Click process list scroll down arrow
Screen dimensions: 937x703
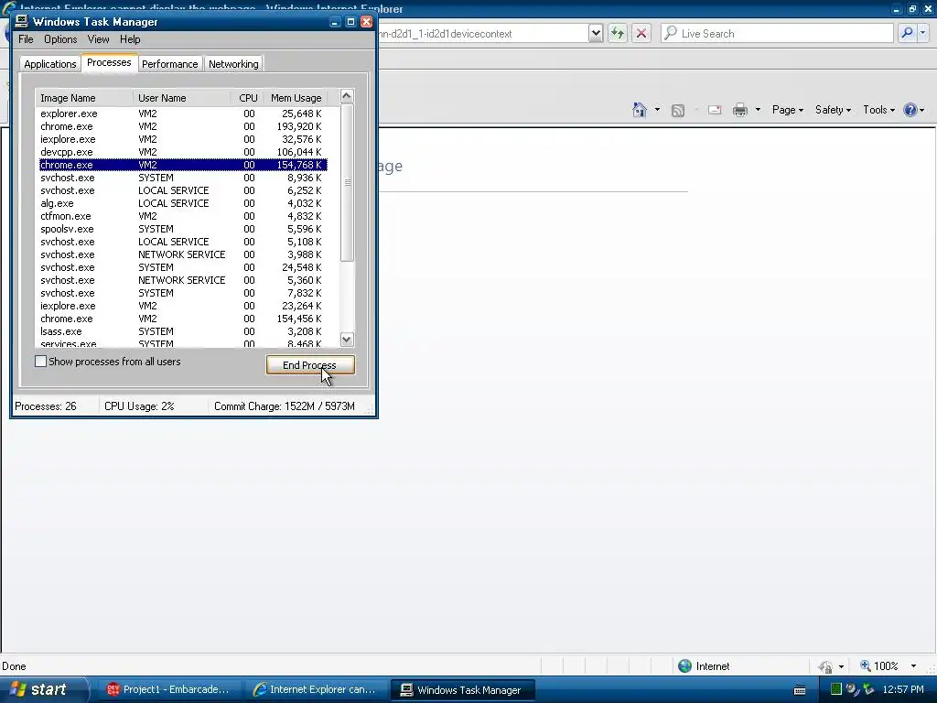point(347,340)
